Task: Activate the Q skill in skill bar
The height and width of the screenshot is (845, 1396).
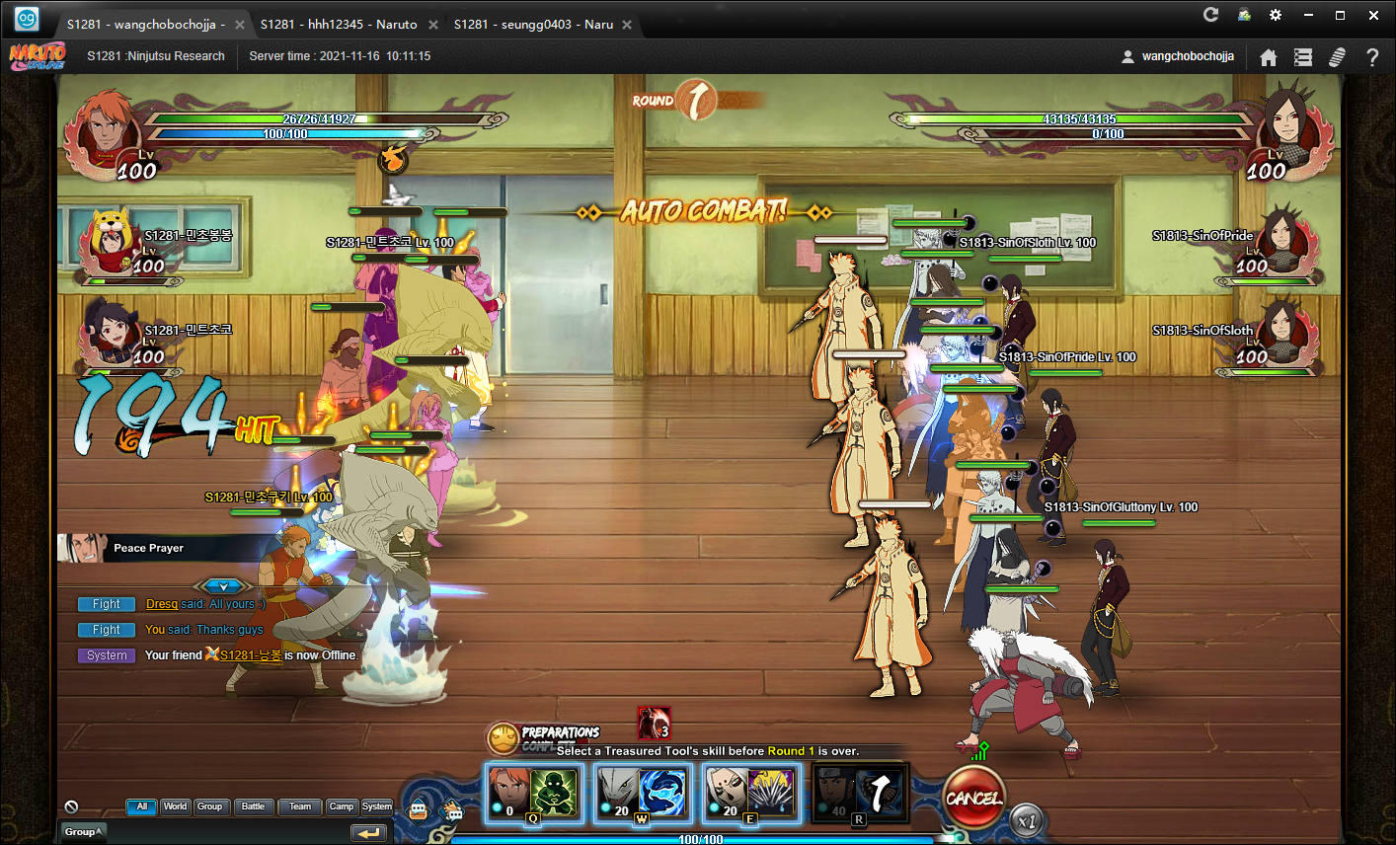Action: [534, 793]
